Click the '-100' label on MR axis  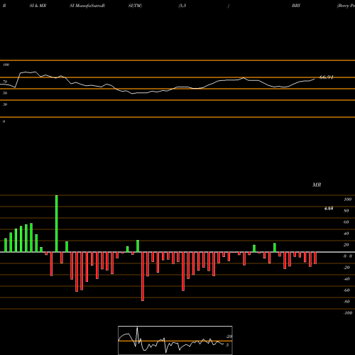[348, 313]
